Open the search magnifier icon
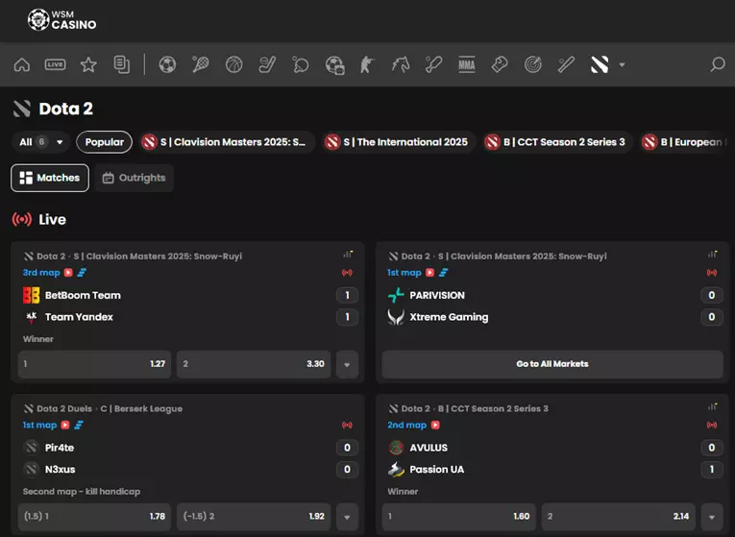Image resolution: width=735 pixels, height=537 pixels. tap(717, 64)
